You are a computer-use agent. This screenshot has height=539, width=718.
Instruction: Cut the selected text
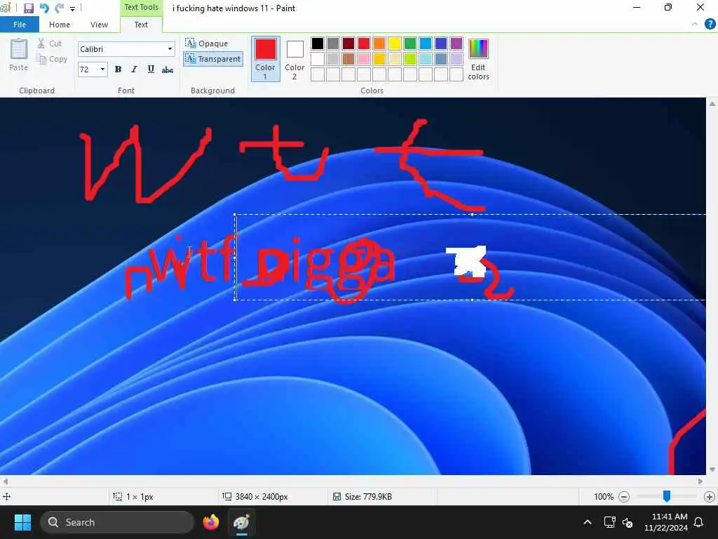[50, 44]
